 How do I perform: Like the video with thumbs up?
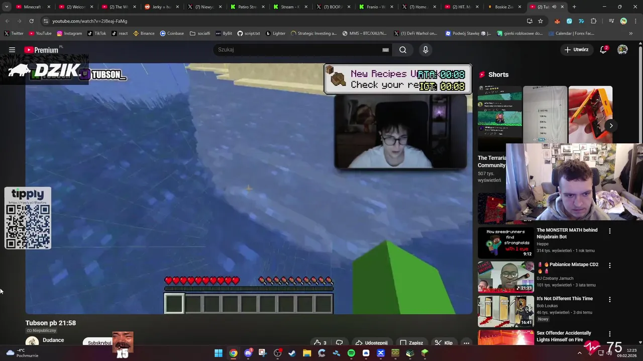(x=320, y=343)
